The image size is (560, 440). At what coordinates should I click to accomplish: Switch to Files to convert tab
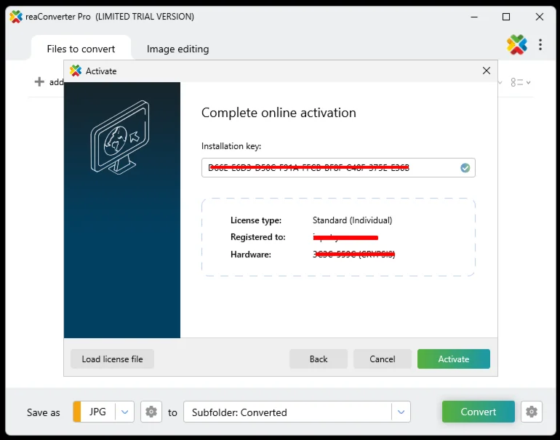[x=81, y=49]
